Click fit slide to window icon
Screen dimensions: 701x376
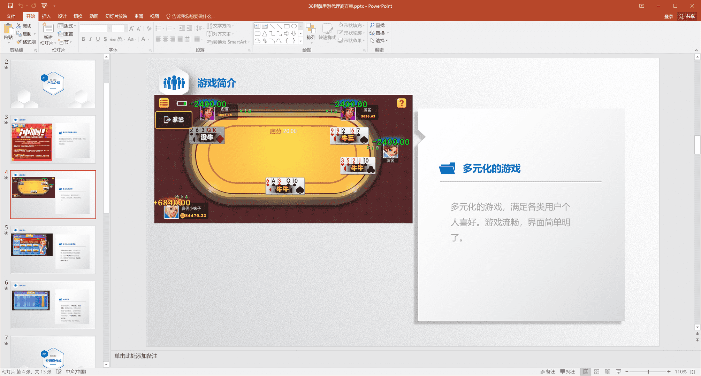point(693,372)
